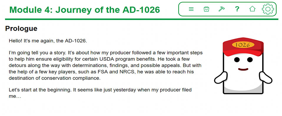Go home using the house icon
This screenshot has width=282, height=116.
pos(252,9)
